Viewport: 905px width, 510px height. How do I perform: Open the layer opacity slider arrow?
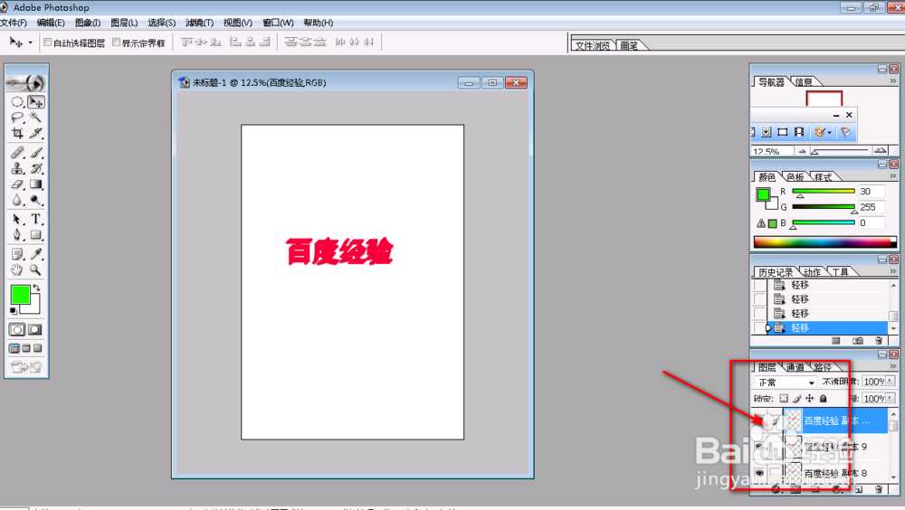tap(891, 381)
